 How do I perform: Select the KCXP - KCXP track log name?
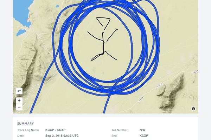[x=56, y=130]
